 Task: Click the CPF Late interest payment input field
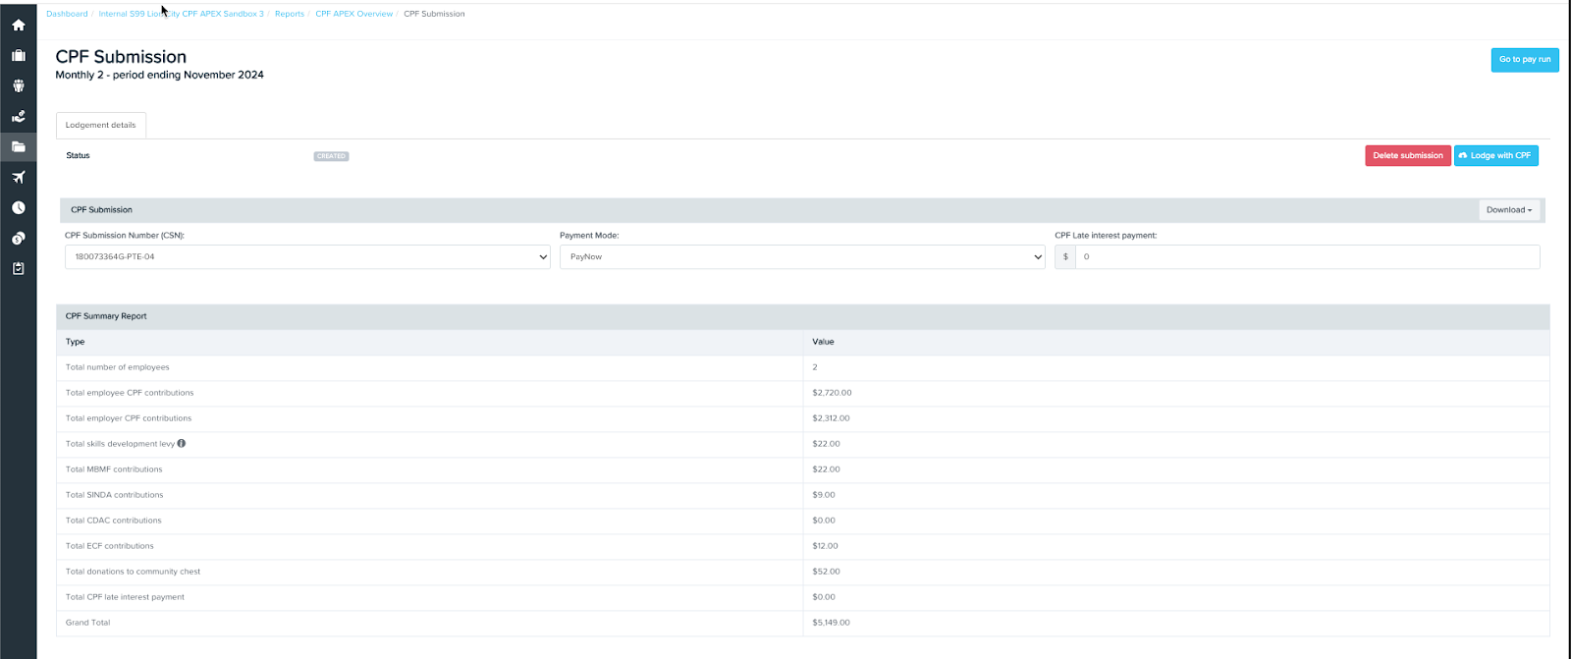pyautogui.click(x=1307, y=256)
